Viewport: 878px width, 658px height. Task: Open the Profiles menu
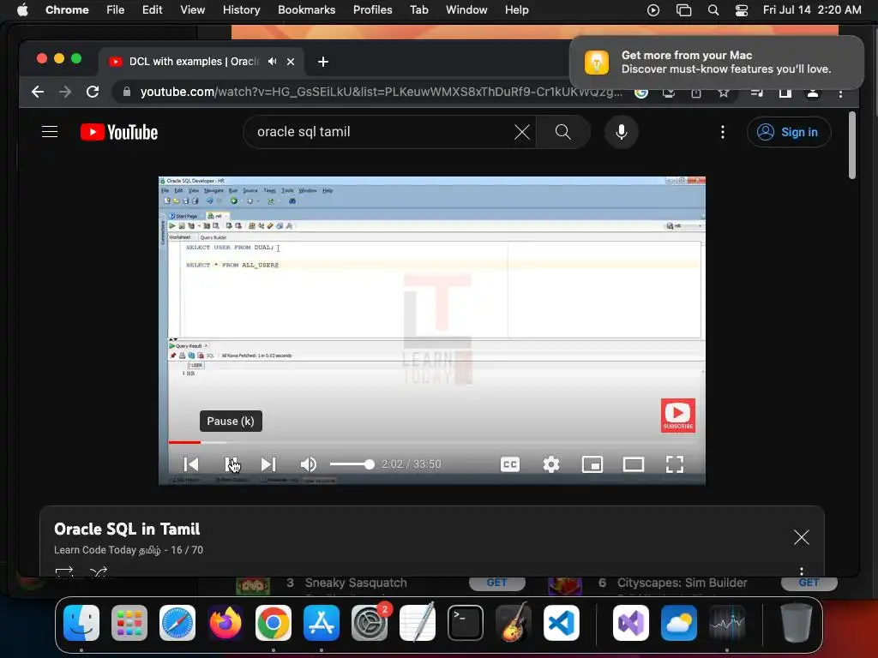(373, 9)
